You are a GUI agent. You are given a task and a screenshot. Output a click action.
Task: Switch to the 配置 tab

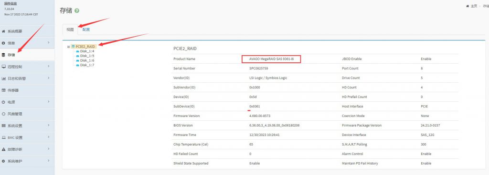[86, 29]
